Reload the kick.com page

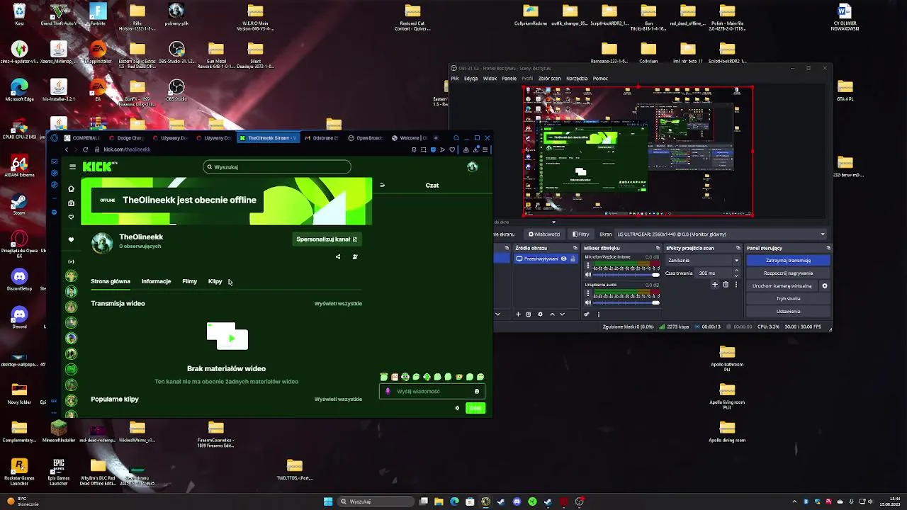click(x=85, y=149)
